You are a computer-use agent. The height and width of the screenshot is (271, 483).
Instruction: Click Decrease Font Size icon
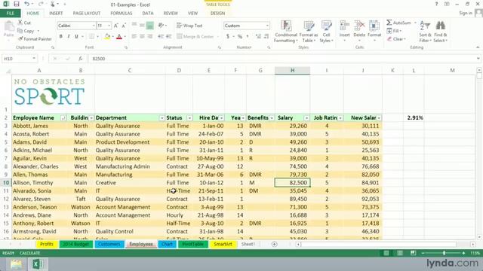click(124, 26)
